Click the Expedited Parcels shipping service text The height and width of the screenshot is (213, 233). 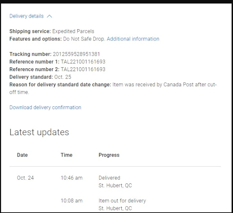(x=73, y=31)
